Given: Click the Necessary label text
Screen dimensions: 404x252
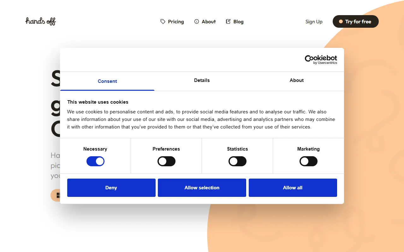Looking at the screenshot, I should point(95,149).
